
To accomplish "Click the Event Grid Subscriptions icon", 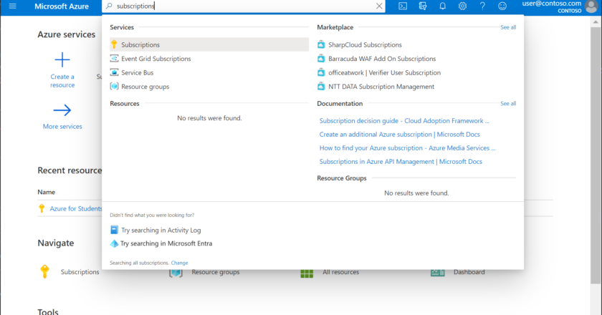I will (x=114, y=58).
